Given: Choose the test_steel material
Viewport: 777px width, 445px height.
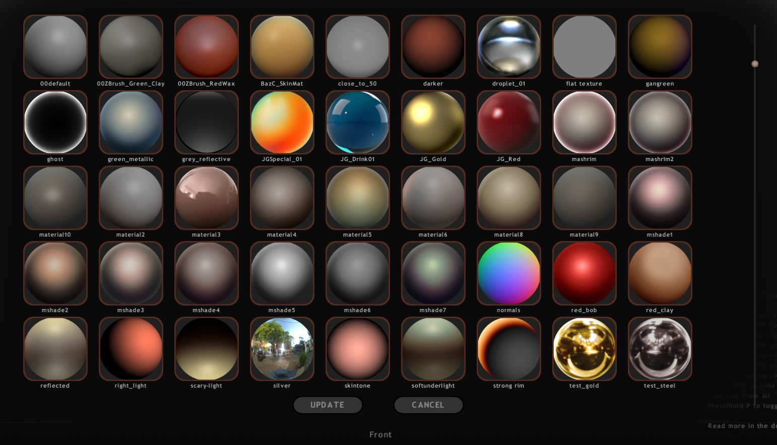Looking at the screenshot, I should [660, 349].
